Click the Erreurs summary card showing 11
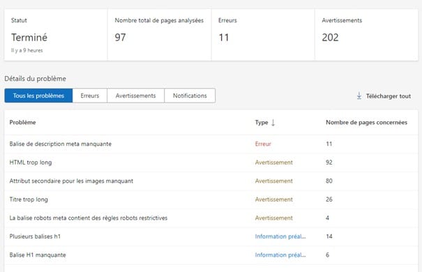The height and width of the screenshot is (272, 422). 263,35
